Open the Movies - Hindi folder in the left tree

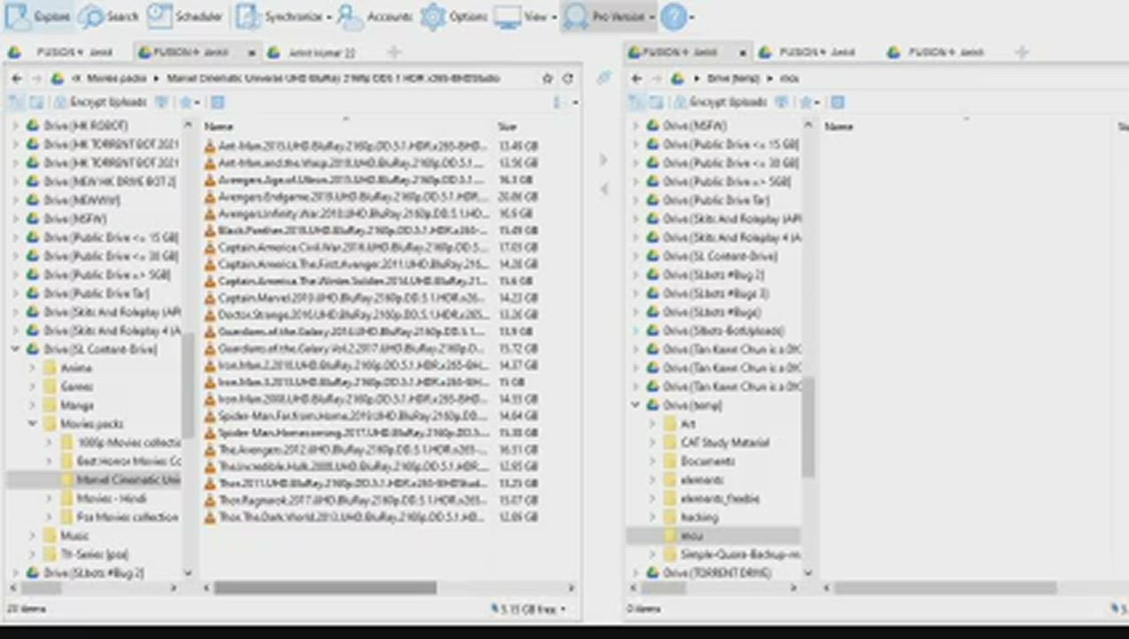[112, 498]
